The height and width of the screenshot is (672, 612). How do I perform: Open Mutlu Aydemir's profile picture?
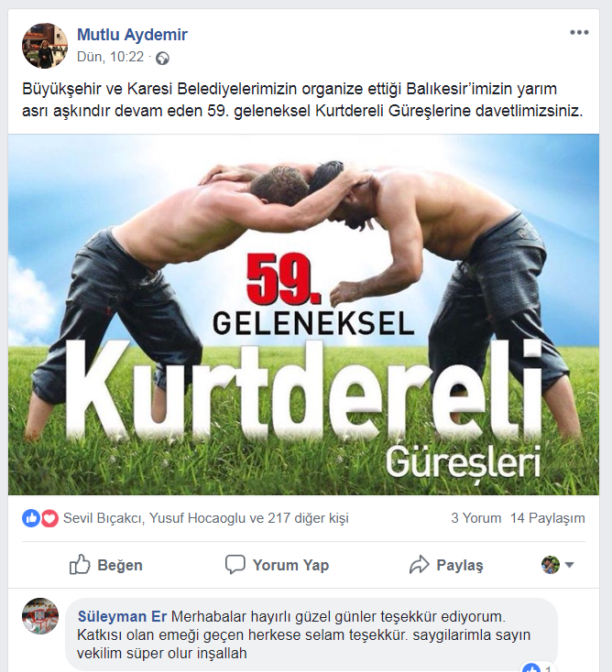45,46
